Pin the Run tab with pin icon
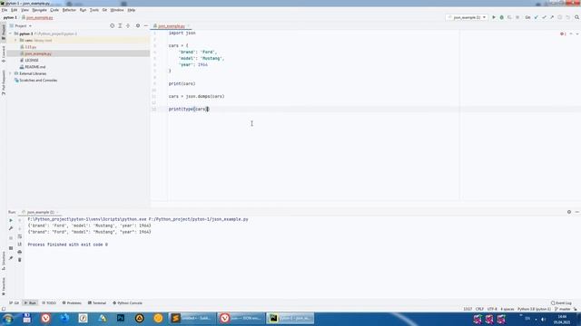This screenshot has height=326, width=581. point(11,258)
